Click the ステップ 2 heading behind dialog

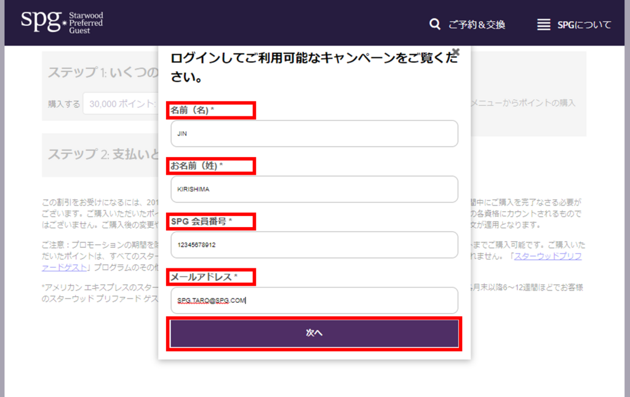103,154
